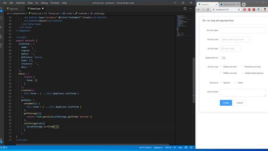Viewport: 268px width, 151px height.
Task: Select the Venue radio button
Action: 235,83
